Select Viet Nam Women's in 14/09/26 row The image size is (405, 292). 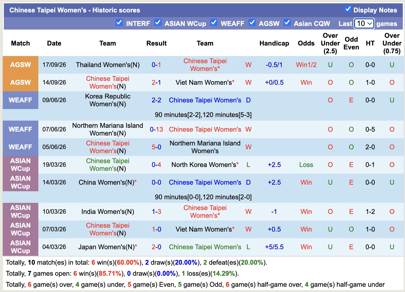click(205, 83)
